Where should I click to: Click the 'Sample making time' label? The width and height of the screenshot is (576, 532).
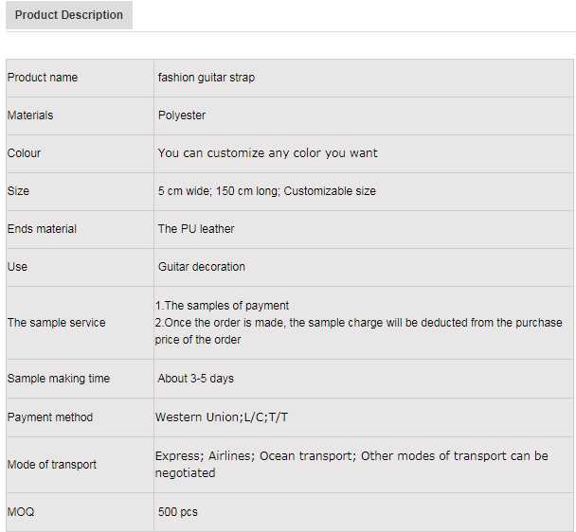59,379
